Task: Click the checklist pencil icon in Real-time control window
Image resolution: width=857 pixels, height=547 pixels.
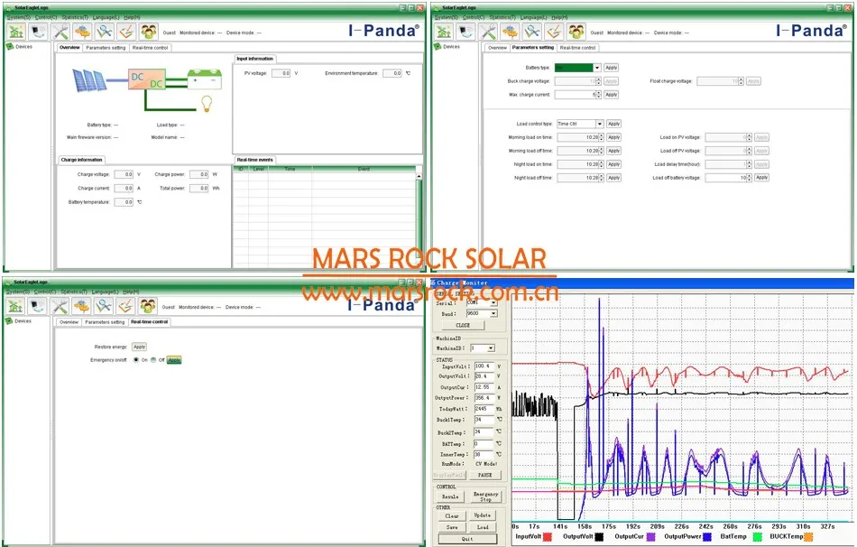Action: click(x=125, y=306)
